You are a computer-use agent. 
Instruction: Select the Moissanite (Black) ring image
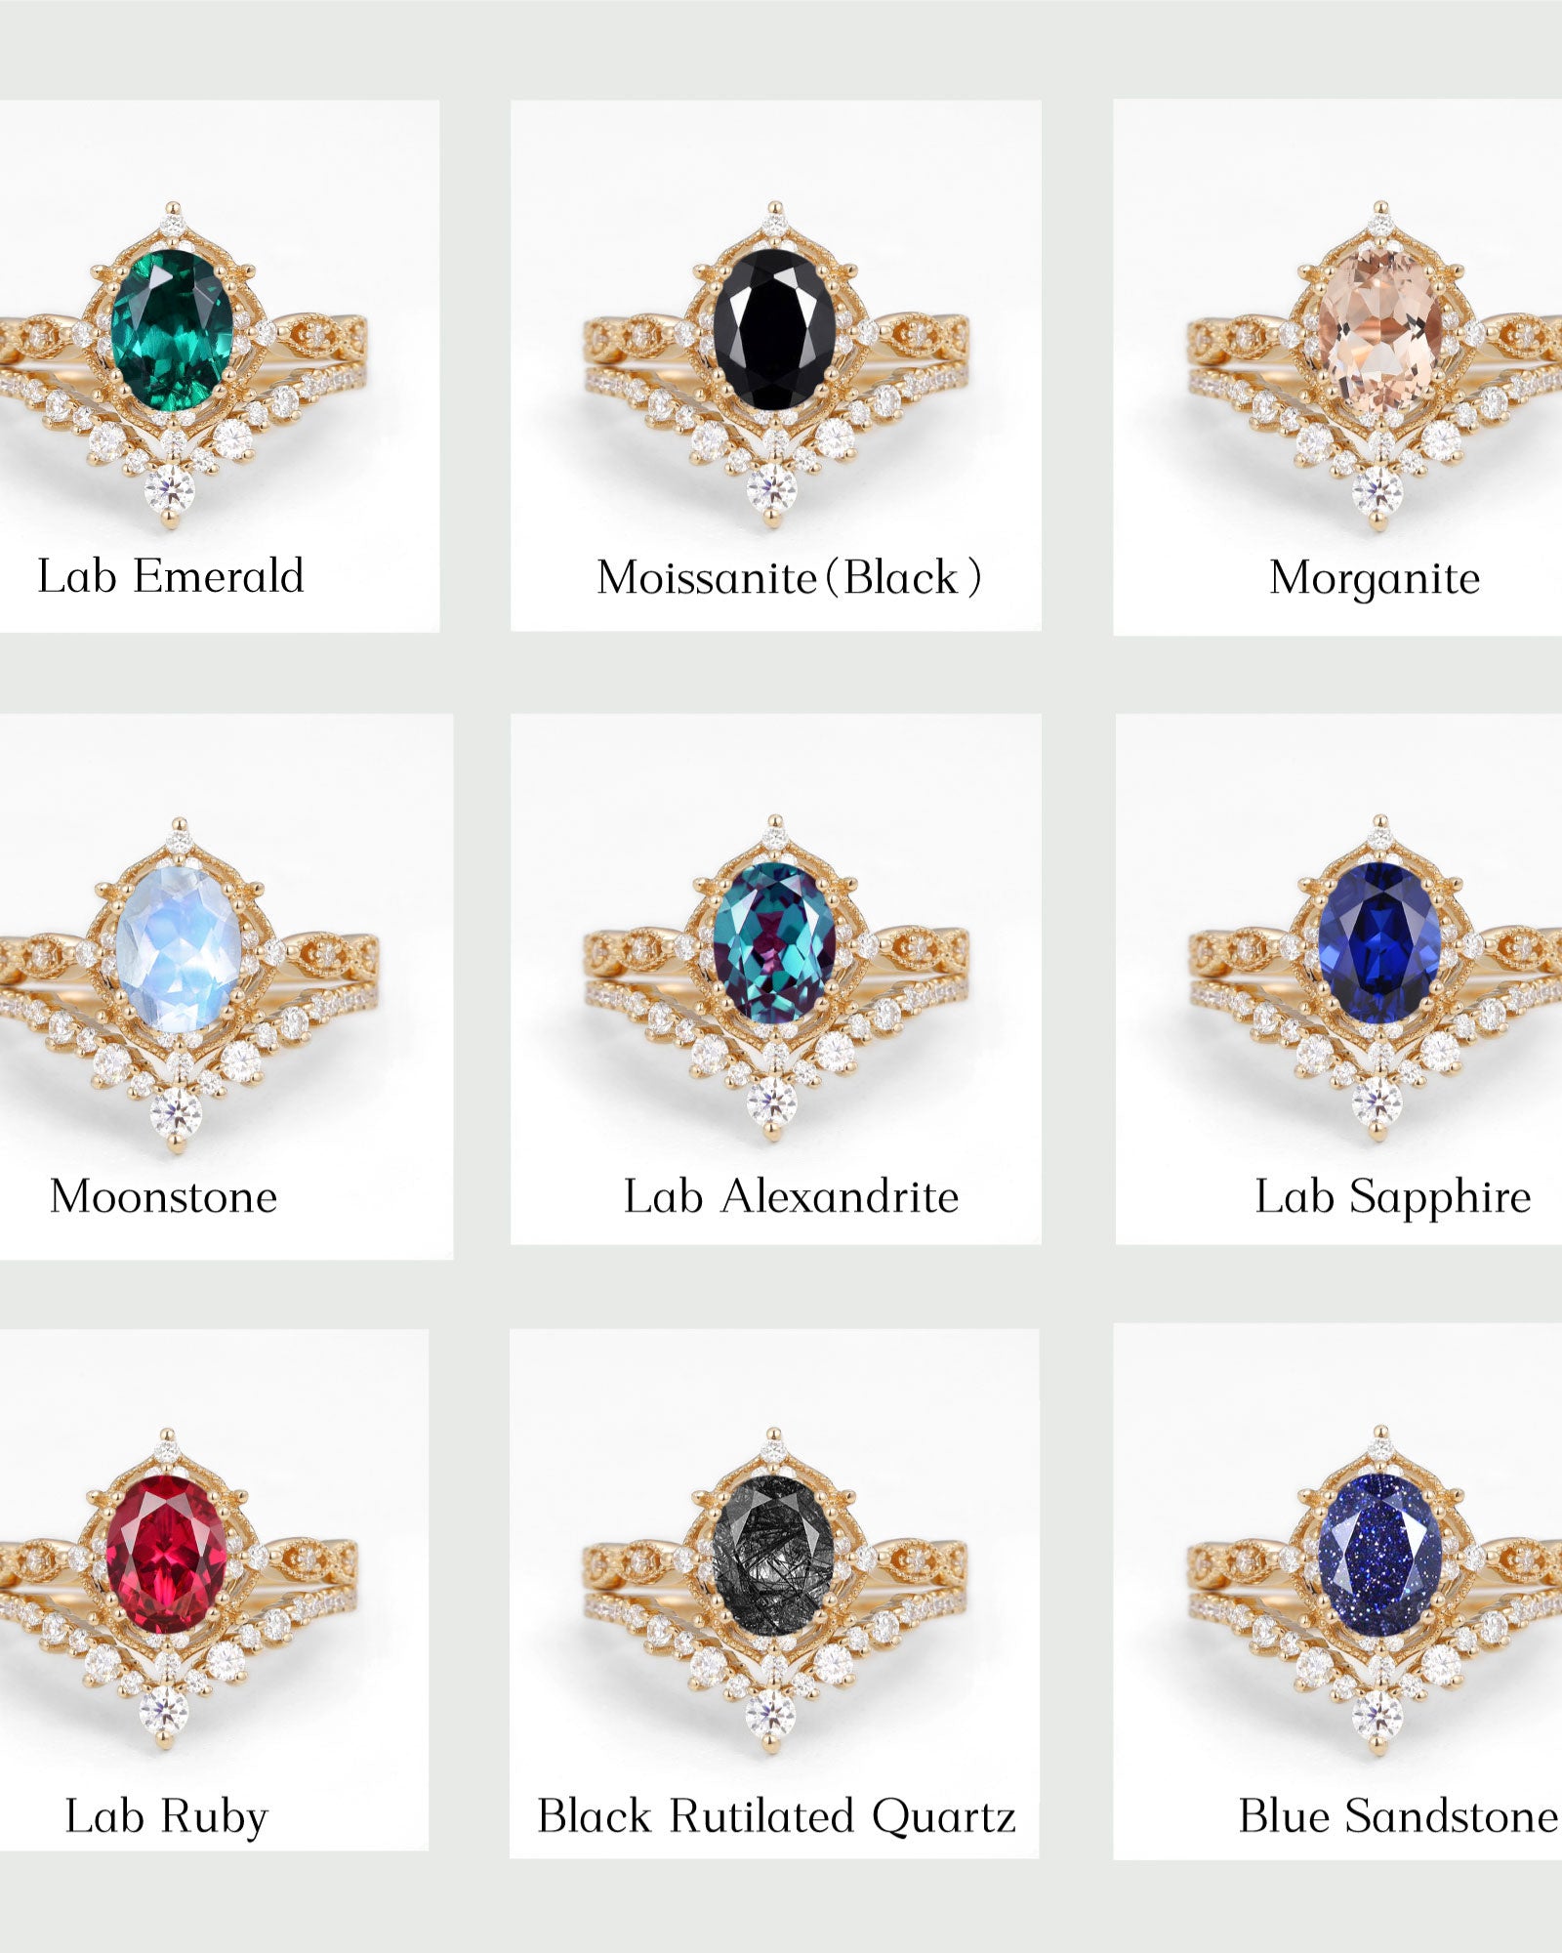point(775,364)
